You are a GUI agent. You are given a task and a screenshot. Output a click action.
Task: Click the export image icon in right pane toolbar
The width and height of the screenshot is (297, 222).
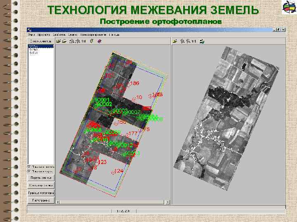point(202,41)
